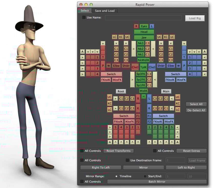Select the blue K knee control
The image size is (219, 188).
click(x=149, y=108)
